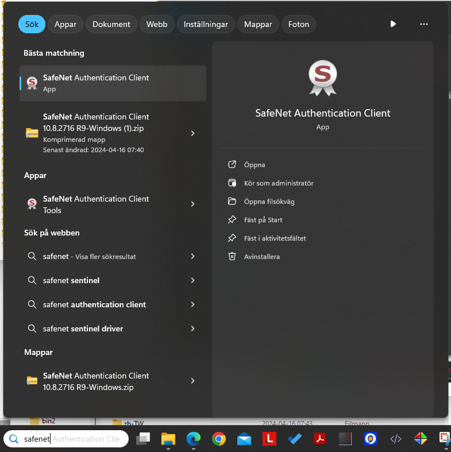
Task: Launch Microsoft Edge from the taskbar
Action: (x=194, y=439)
